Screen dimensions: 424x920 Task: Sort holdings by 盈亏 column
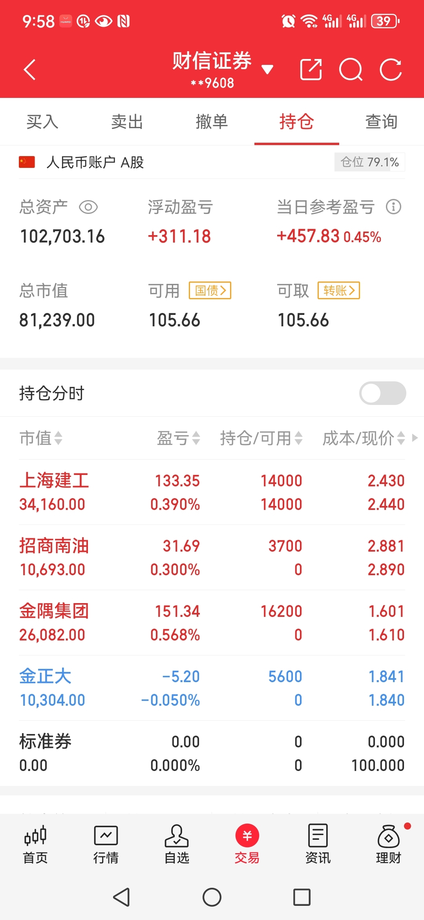click(179, 438)
